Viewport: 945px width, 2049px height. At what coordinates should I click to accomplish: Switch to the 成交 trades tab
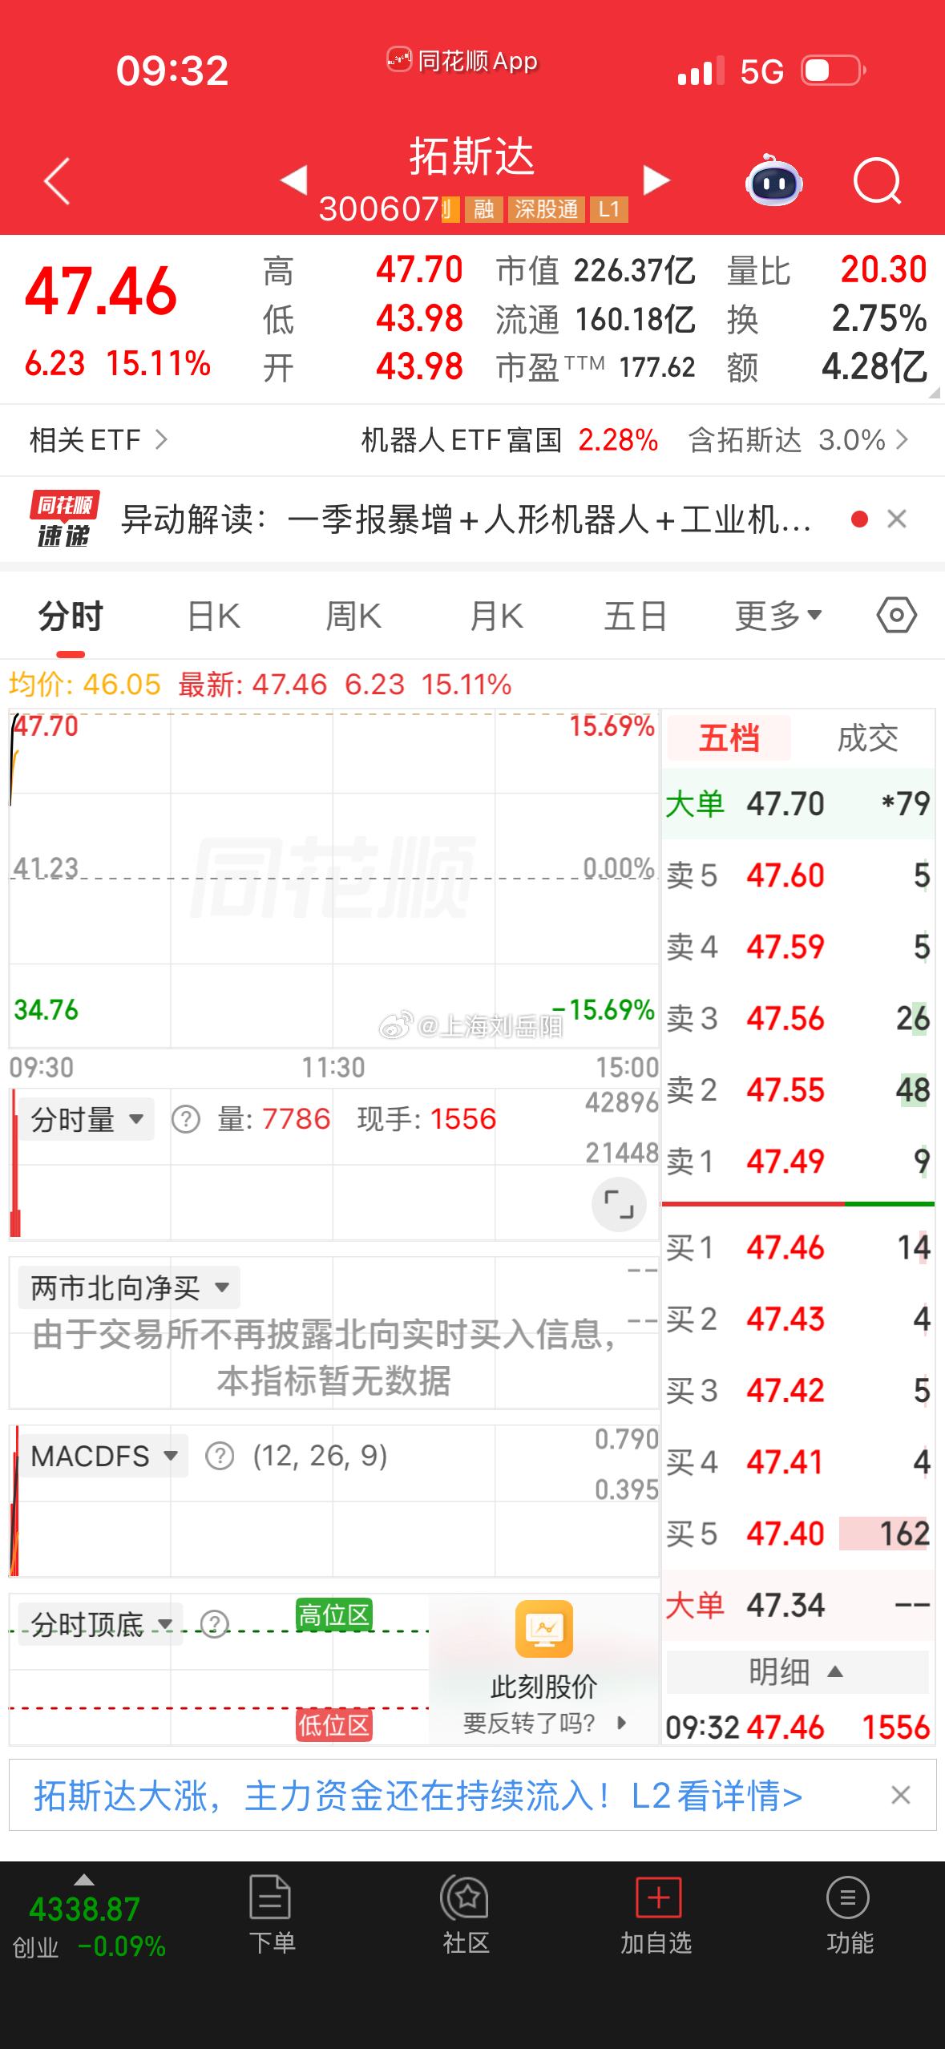tap(867, 738)
